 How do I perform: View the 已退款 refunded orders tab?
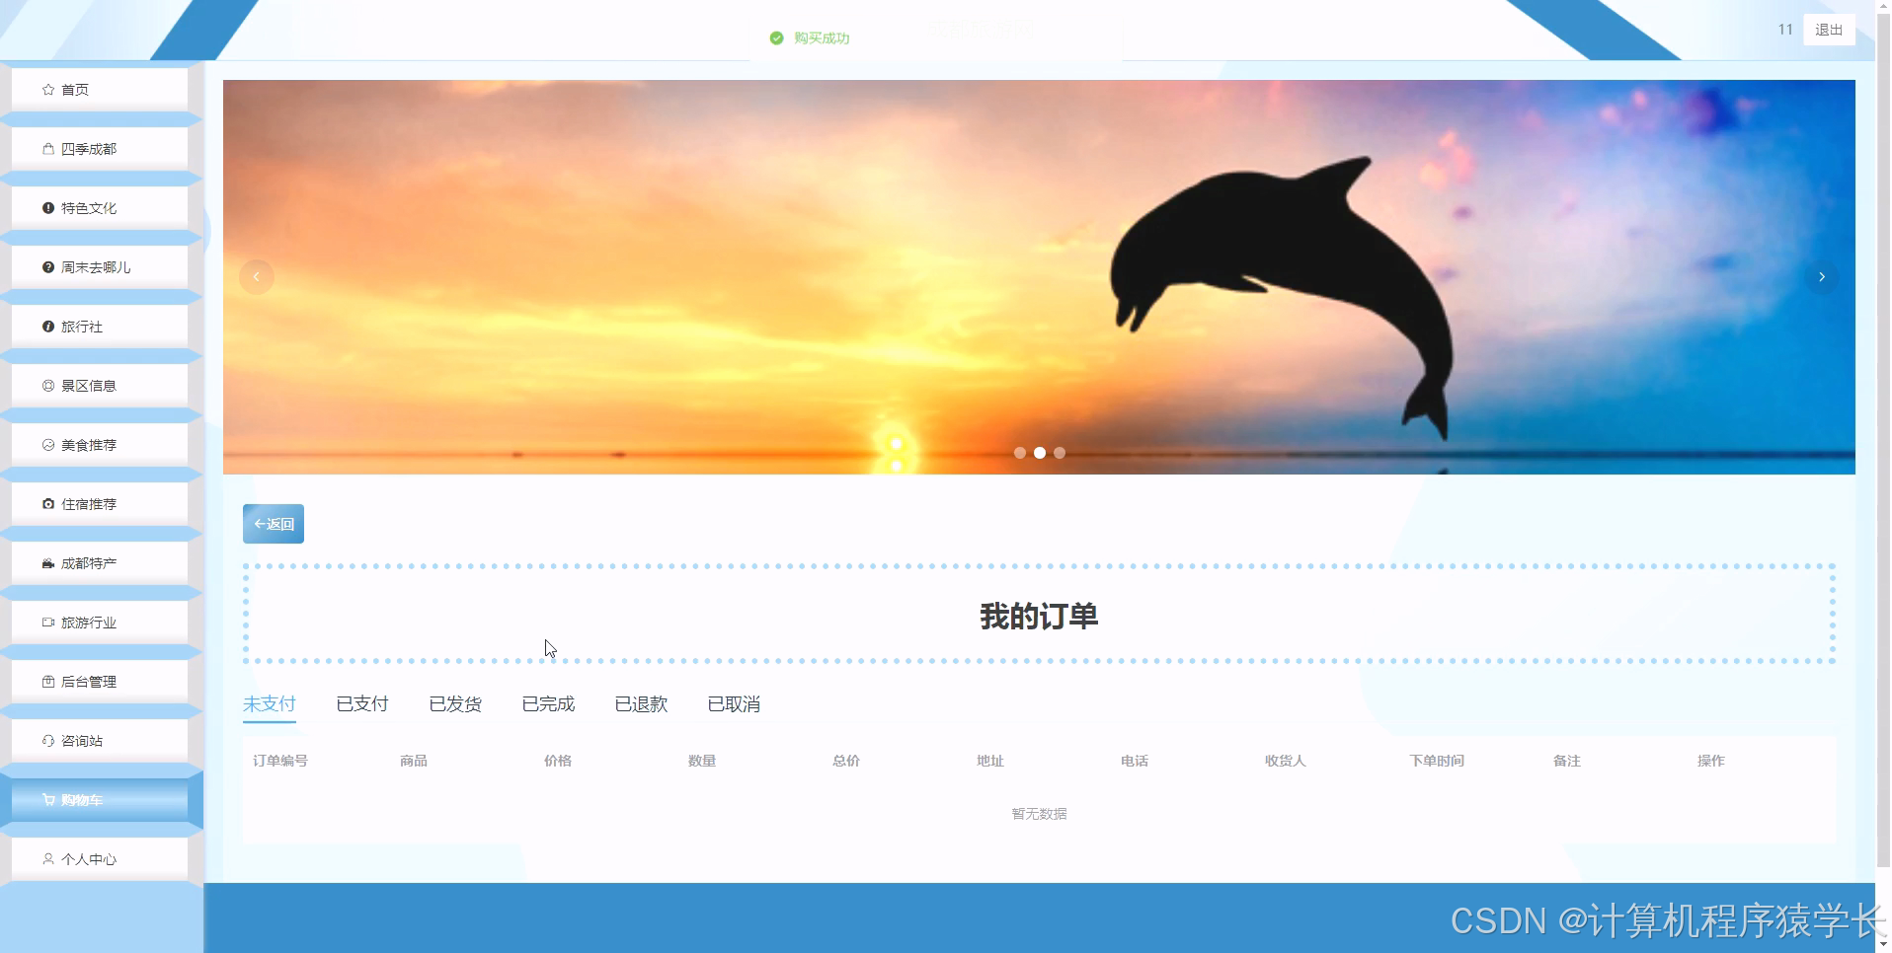pos(640,703)
